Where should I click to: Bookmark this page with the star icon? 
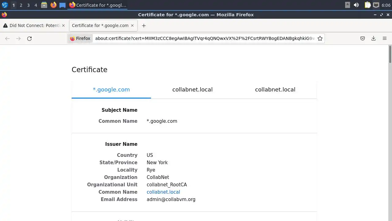tap(320, 38)
